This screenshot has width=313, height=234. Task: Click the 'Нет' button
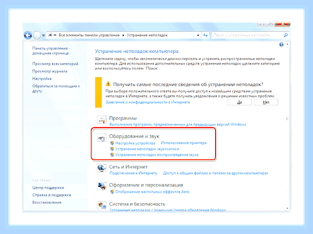[x=266, y=102]
